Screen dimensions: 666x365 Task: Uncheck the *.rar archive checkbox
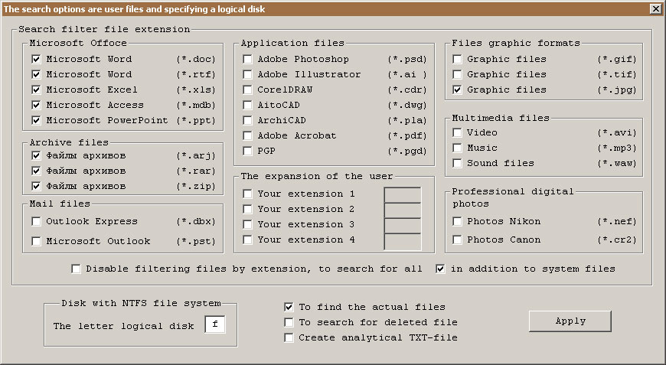[x=36, y=171]
